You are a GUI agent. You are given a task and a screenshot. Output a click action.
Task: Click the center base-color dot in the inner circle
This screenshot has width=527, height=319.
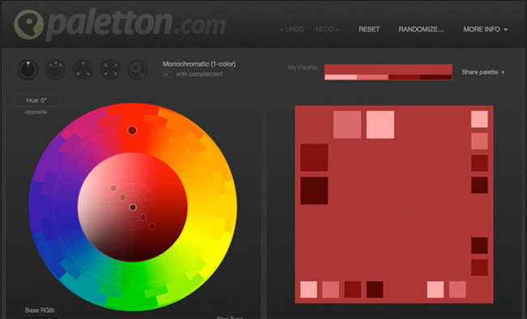coord(133,207)
